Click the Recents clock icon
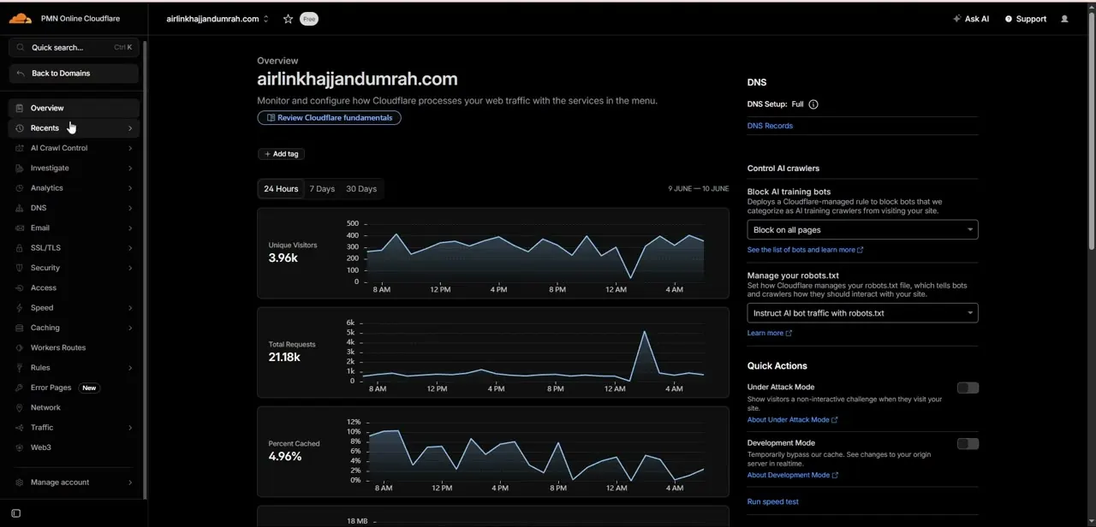 [x=20, y=128]
